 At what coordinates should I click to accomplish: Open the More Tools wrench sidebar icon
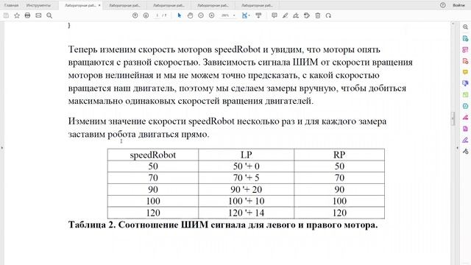coord(465,151)
